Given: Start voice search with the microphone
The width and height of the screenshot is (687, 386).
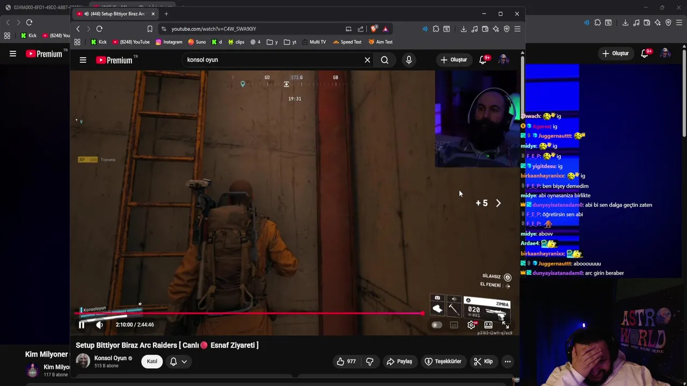Looking at the screenshot, I should [409, 60].
